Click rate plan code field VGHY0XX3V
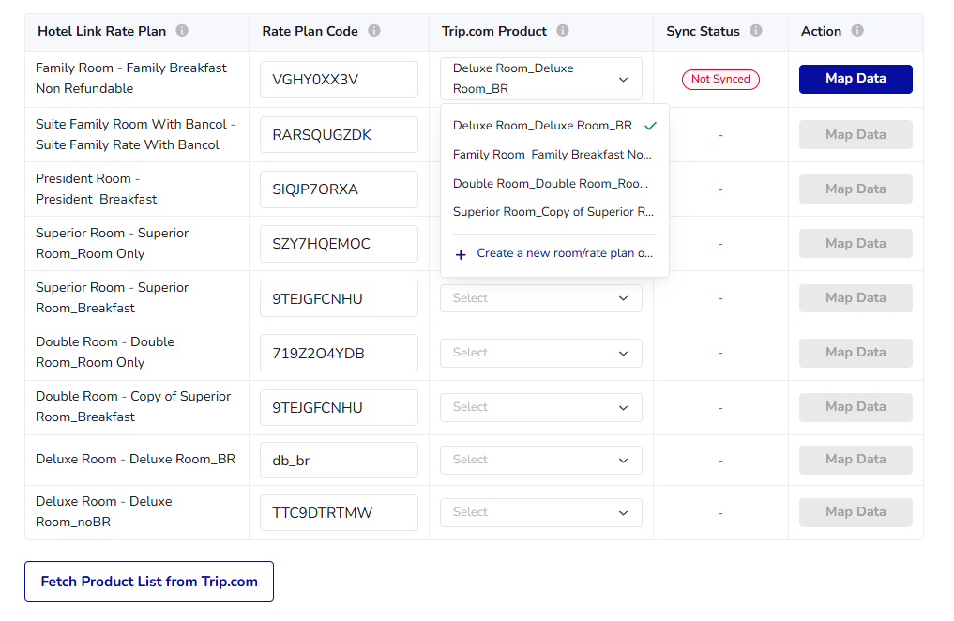954x621 pixels. pyautogui.click(x=339, y=80)
